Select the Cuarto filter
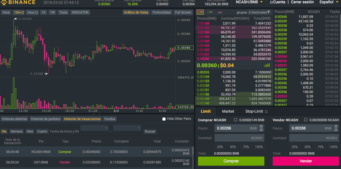 point(42,131)
